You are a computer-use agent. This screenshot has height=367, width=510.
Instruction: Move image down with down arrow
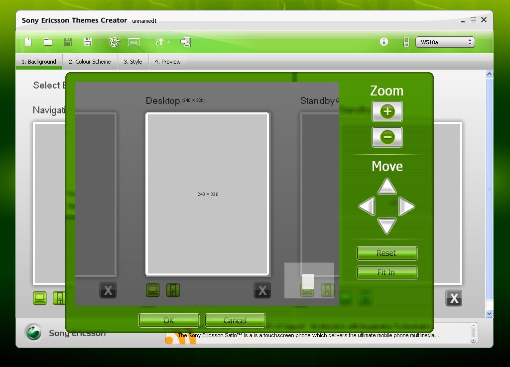[386, 226]
